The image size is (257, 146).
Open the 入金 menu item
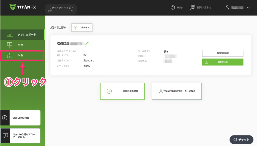21,55
